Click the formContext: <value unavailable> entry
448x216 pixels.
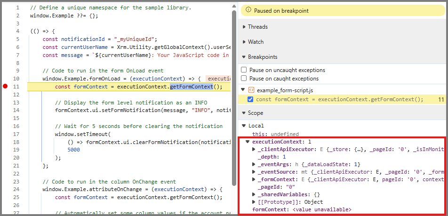point(302,209)
